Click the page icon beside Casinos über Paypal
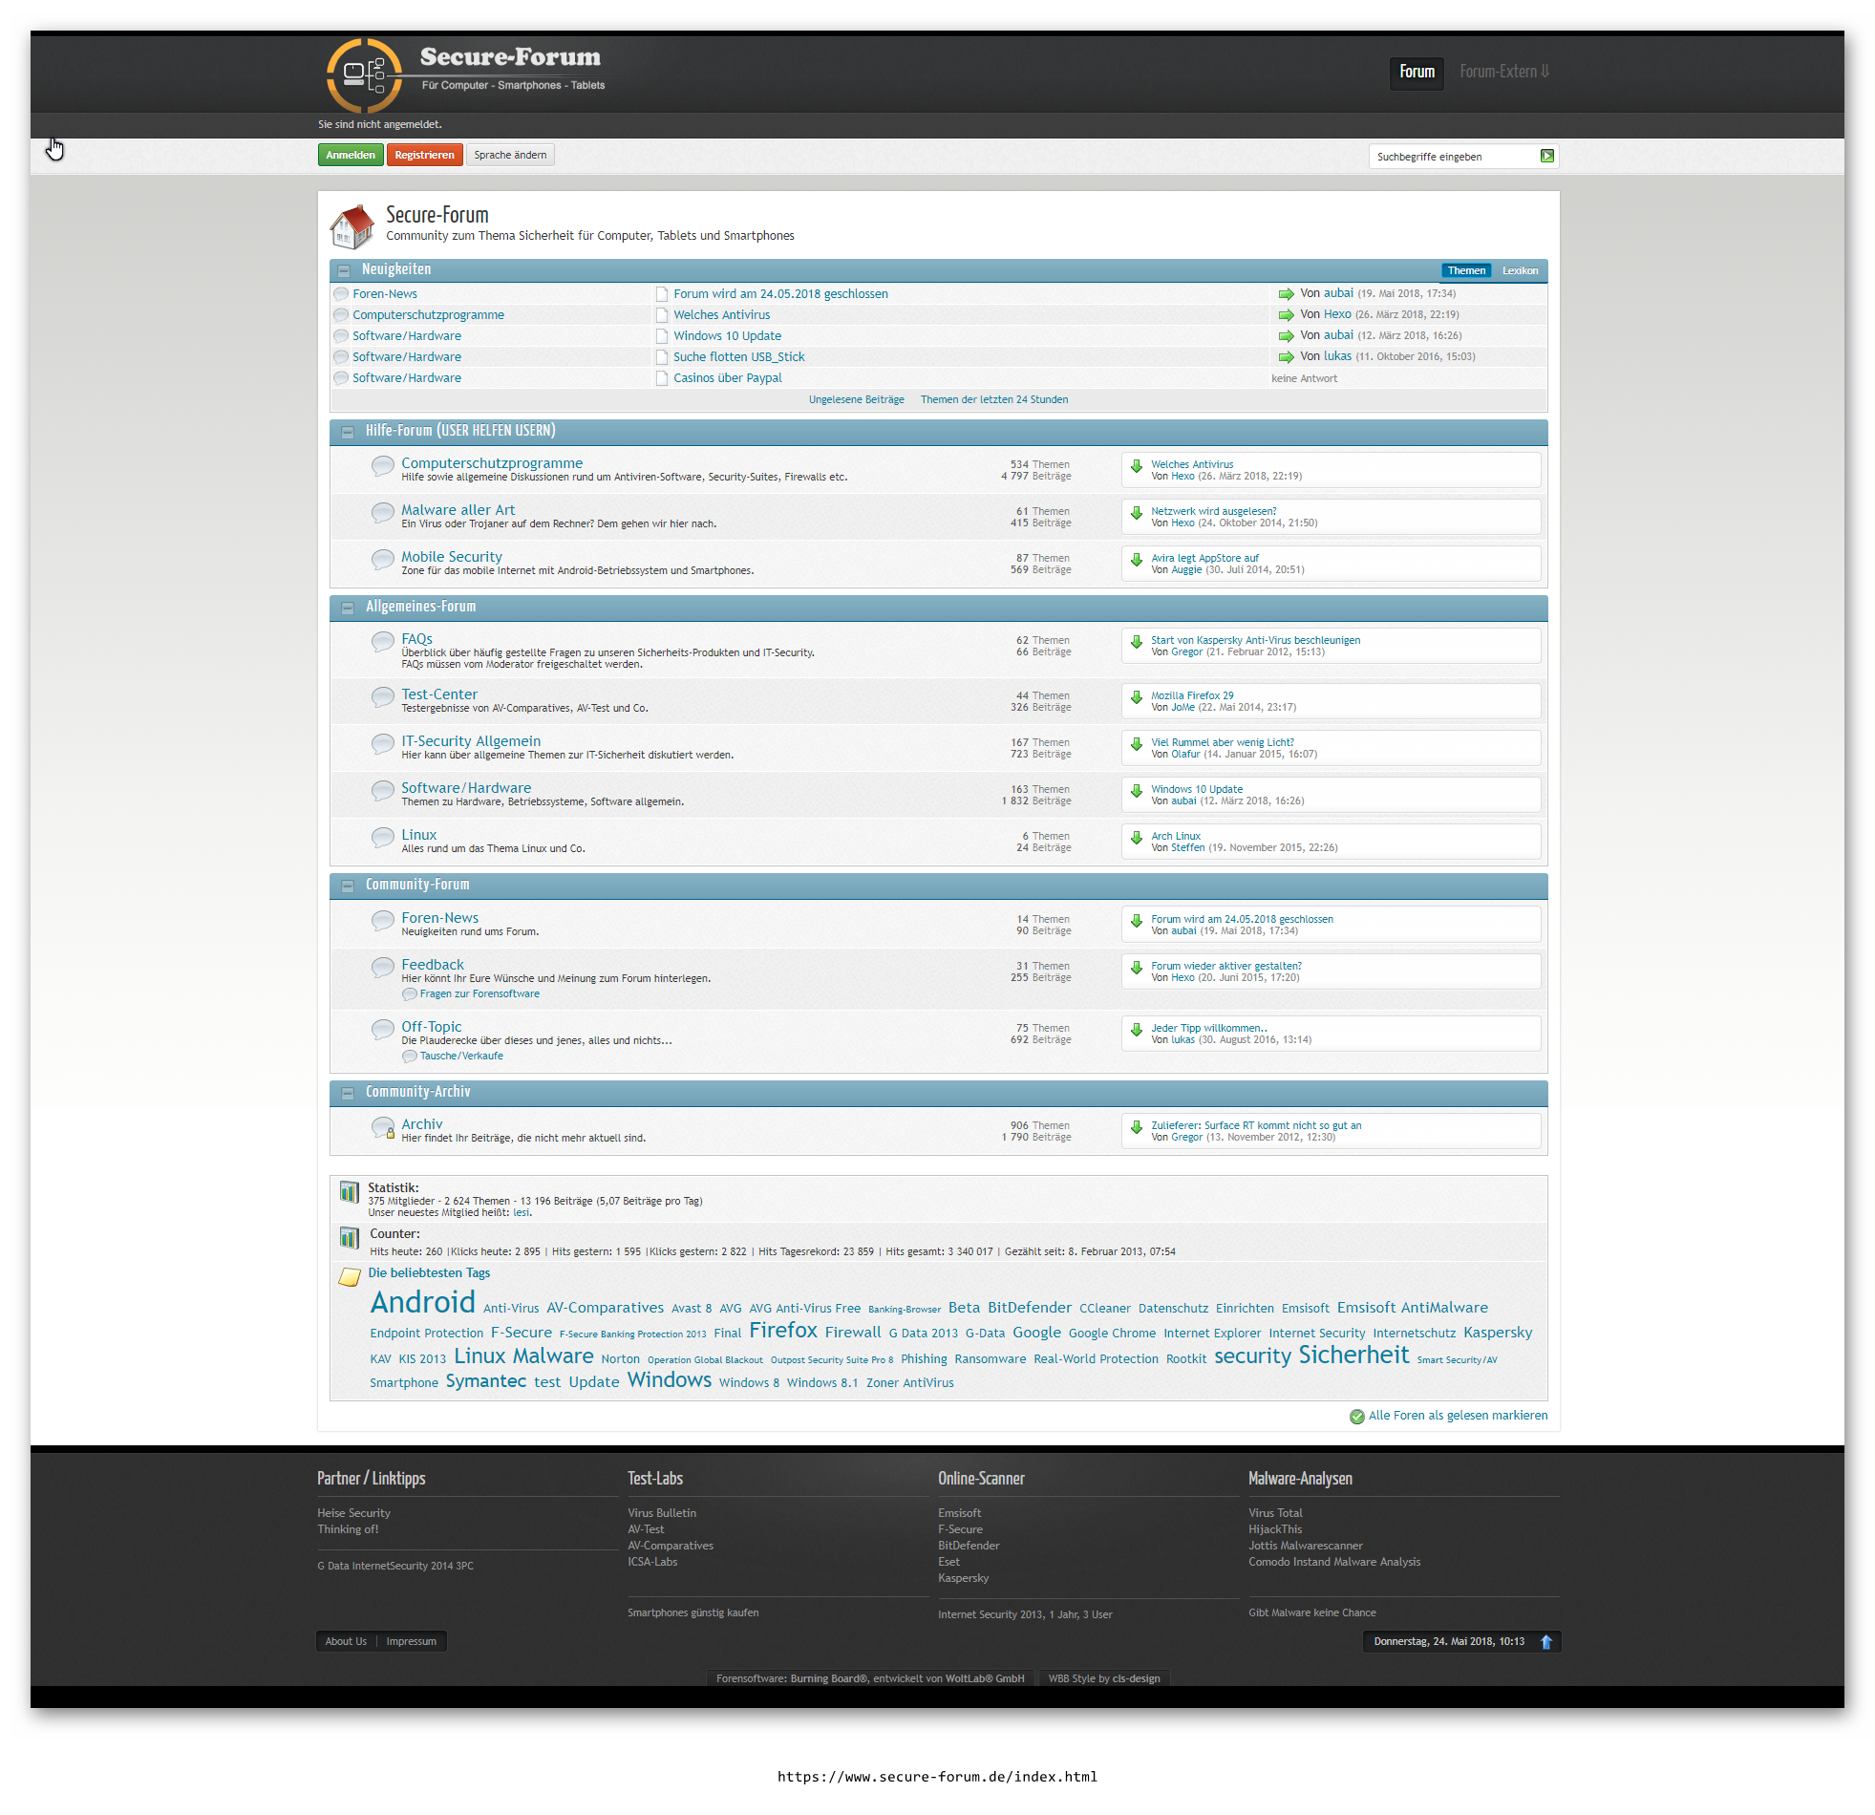Viewport: 1875px width, 1815px height. pyautogui.click(x=662, y=378)
